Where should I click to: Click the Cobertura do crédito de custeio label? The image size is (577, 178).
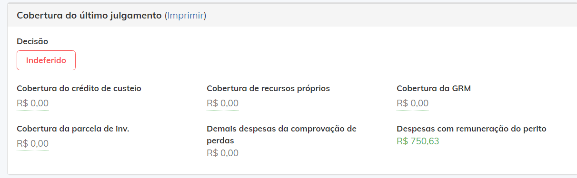(x=79, y=88)
